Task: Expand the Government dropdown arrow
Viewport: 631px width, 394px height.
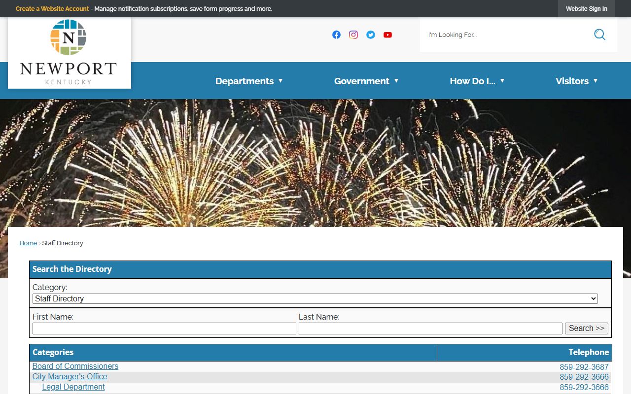Action: coord(396,80)
